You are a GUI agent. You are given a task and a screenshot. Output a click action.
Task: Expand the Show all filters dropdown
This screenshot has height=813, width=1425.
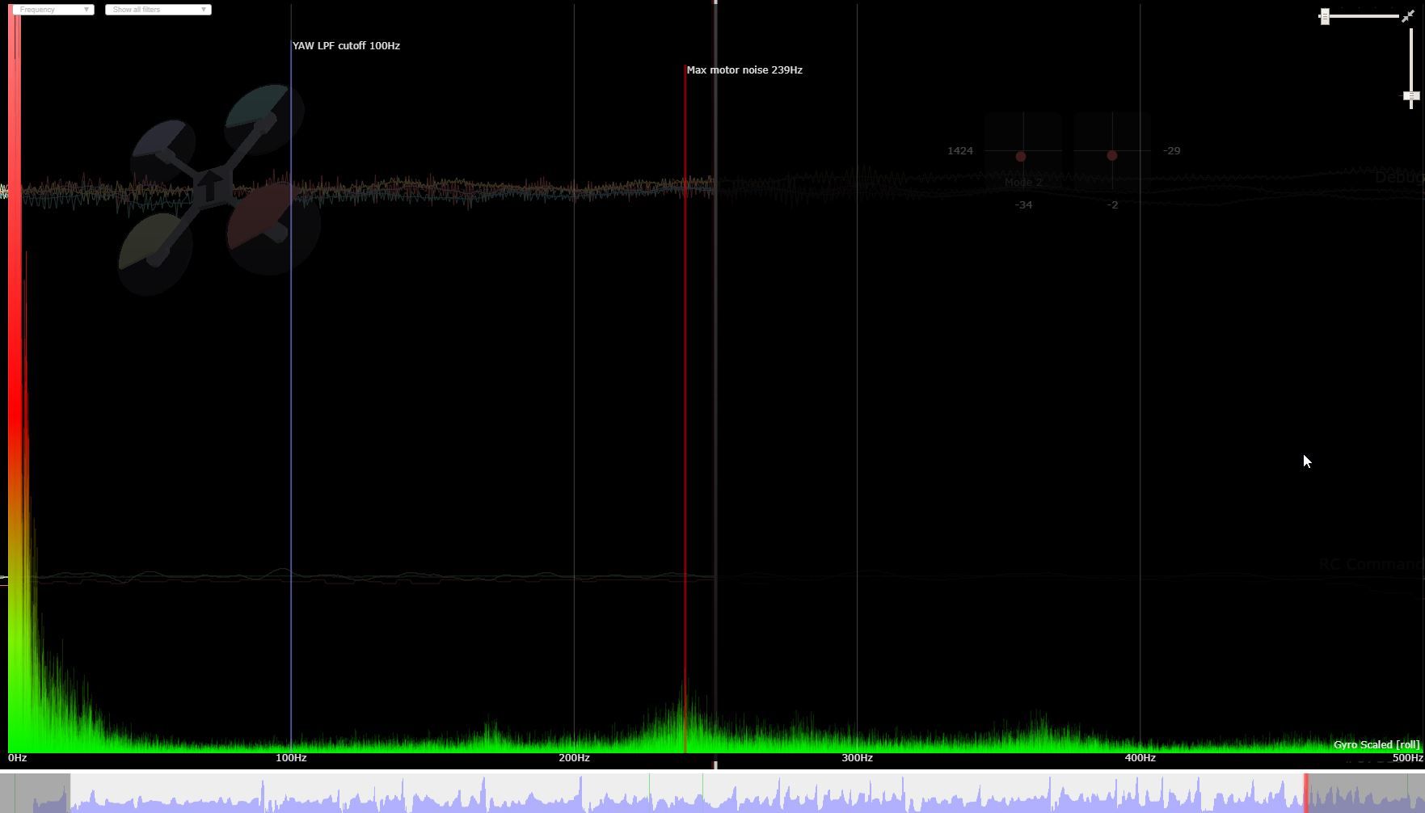coord(158,10)
